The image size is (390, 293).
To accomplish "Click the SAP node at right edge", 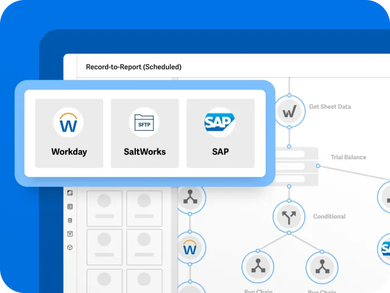I will pos(386,249).
